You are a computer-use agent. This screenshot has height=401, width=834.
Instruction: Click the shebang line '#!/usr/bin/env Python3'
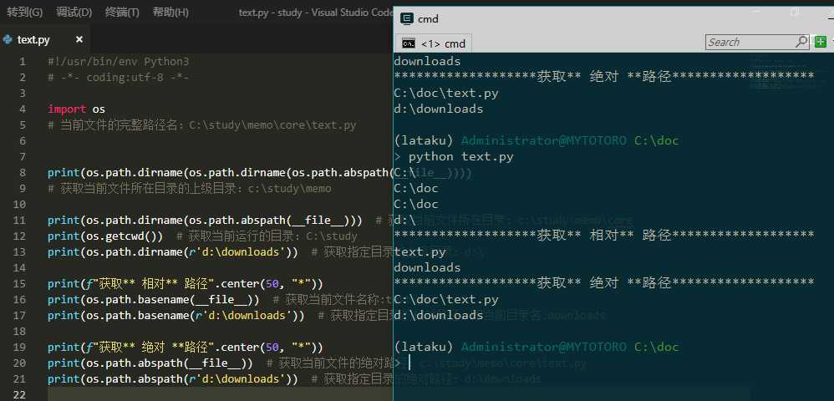(x=118, y=61)
